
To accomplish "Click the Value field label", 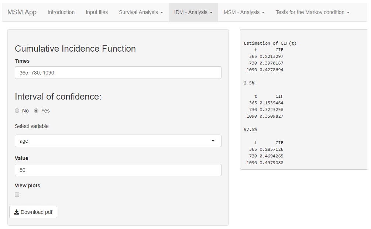I will point(21,158).
